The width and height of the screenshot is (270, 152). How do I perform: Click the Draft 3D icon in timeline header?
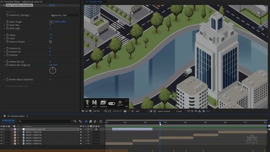81,122
